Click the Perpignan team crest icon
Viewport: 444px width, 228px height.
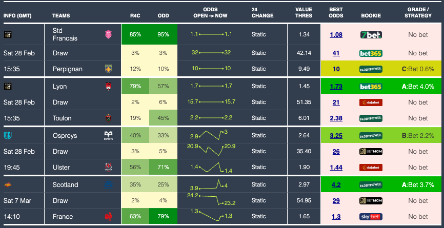(x=109, y=69)
